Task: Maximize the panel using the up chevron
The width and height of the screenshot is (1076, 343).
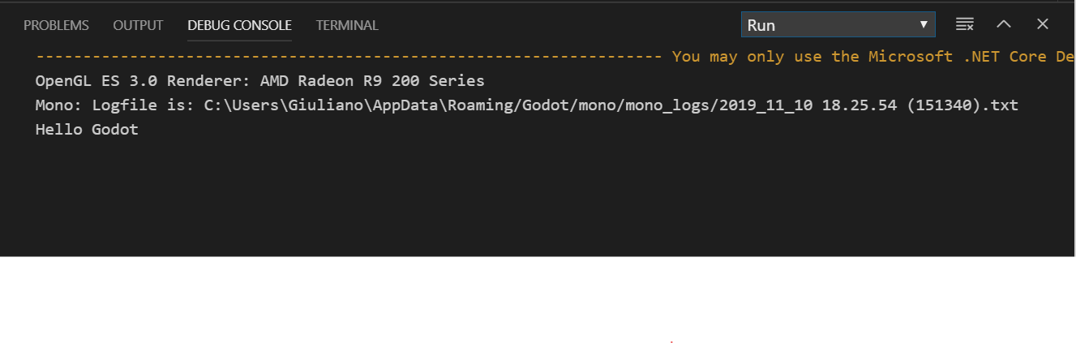Action: coord(1004,24)
